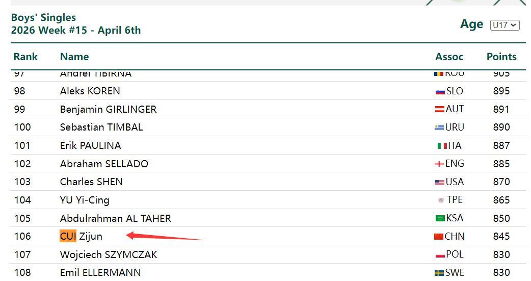Click the Saudi Arabia flag beside KSA
Viewport: 531px width, 281px height.
(x=440, y=218)
